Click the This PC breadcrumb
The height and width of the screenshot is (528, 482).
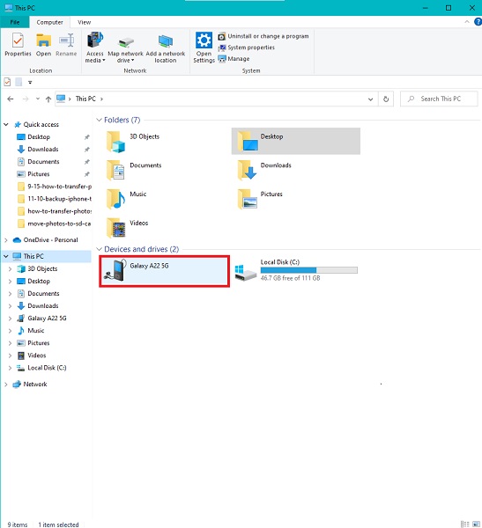click(85, 99)
